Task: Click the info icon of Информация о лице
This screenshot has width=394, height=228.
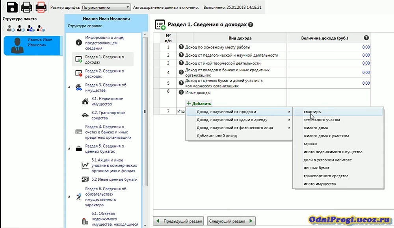Action: tap(79, 43)
